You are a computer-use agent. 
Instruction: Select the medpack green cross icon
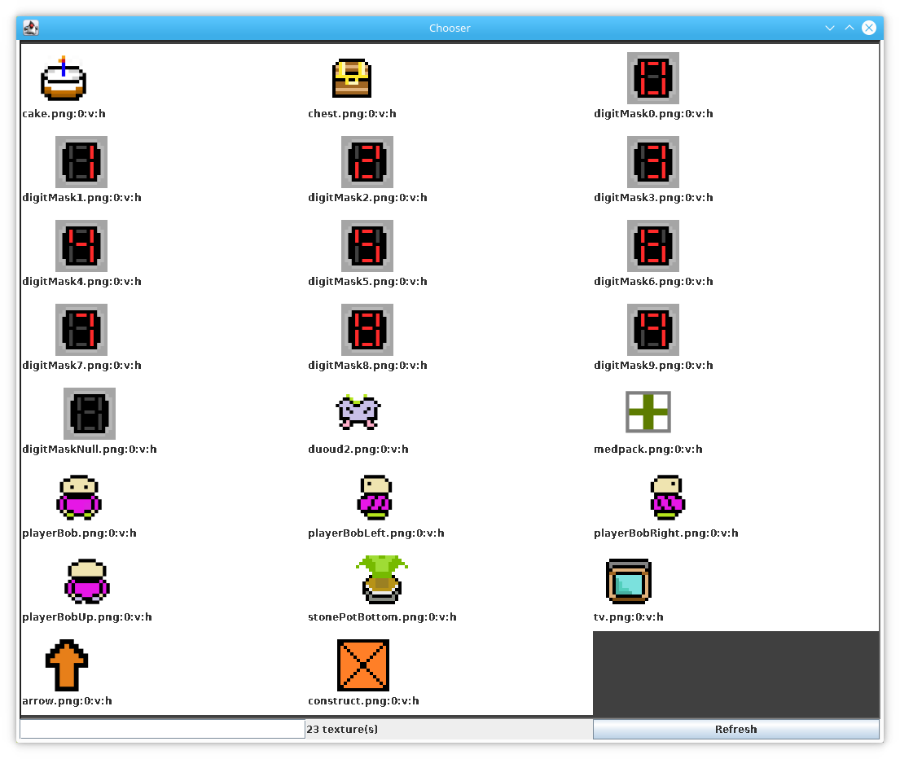pyautogui.click(x=648, y=412)
